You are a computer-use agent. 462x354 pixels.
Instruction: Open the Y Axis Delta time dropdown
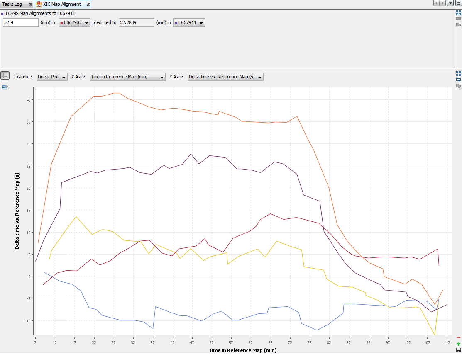pos(225,77)
